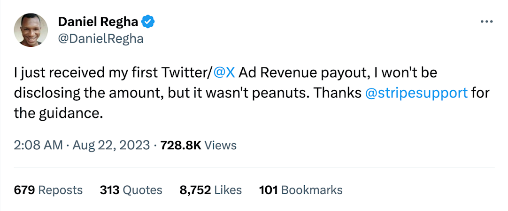Open the tweet's more options menu

(x=487, y=22)
